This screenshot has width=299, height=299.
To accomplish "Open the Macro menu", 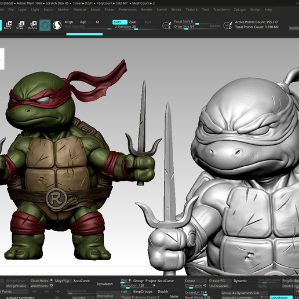I will click(49, 9).
